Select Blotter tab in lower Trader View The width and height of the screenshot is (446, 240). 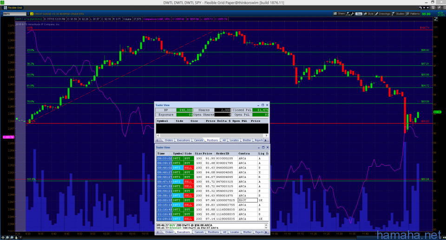[x=248, y=232]
